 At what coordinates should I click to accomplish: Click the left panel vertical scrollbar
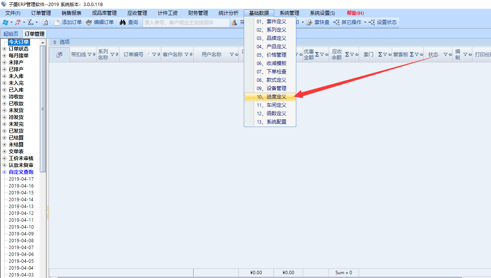(x=43, y=109)
